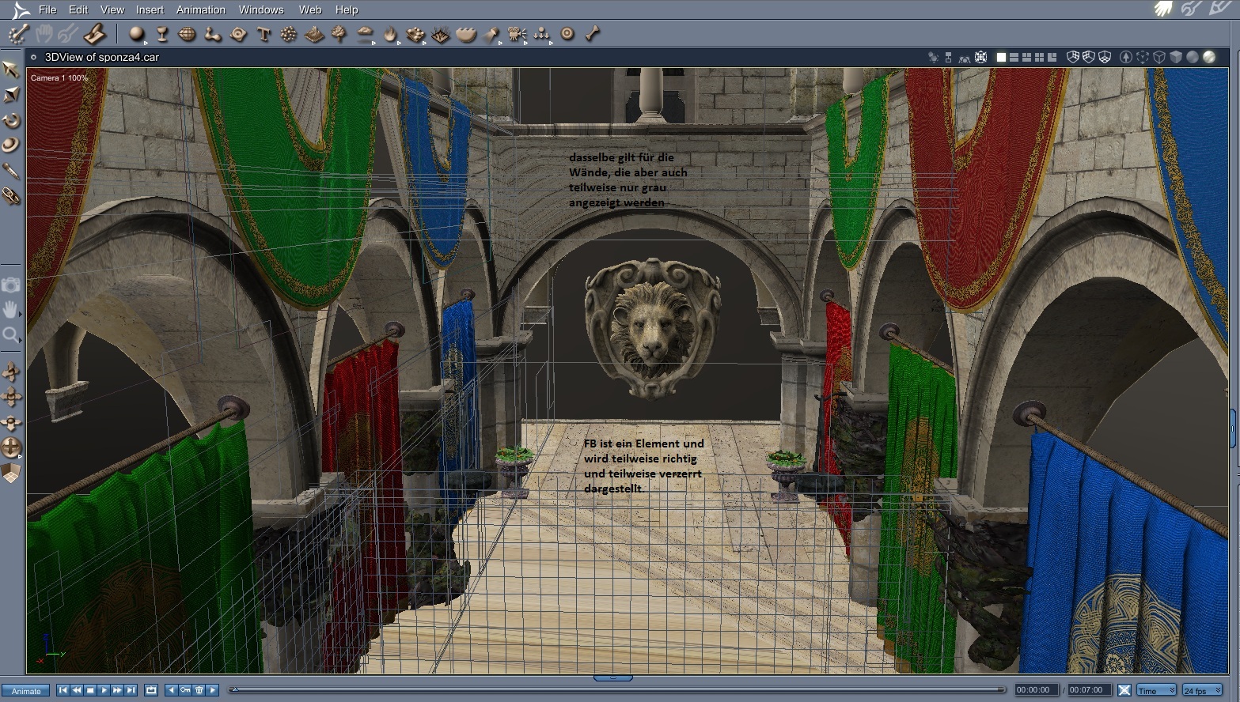Select the Rotate tool in left toolbar
The width and height of the screenshot is (1240, 702).
pyautogui.click(x=11, y=120)
